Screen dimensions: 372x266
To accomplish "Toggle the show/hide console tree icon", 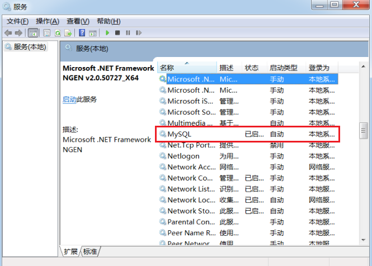I will tap(34, 33).
